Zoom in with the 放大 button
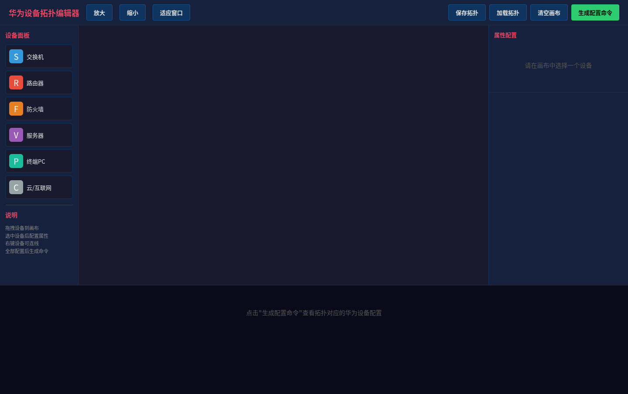628x394 pixels. coord(99,13)
